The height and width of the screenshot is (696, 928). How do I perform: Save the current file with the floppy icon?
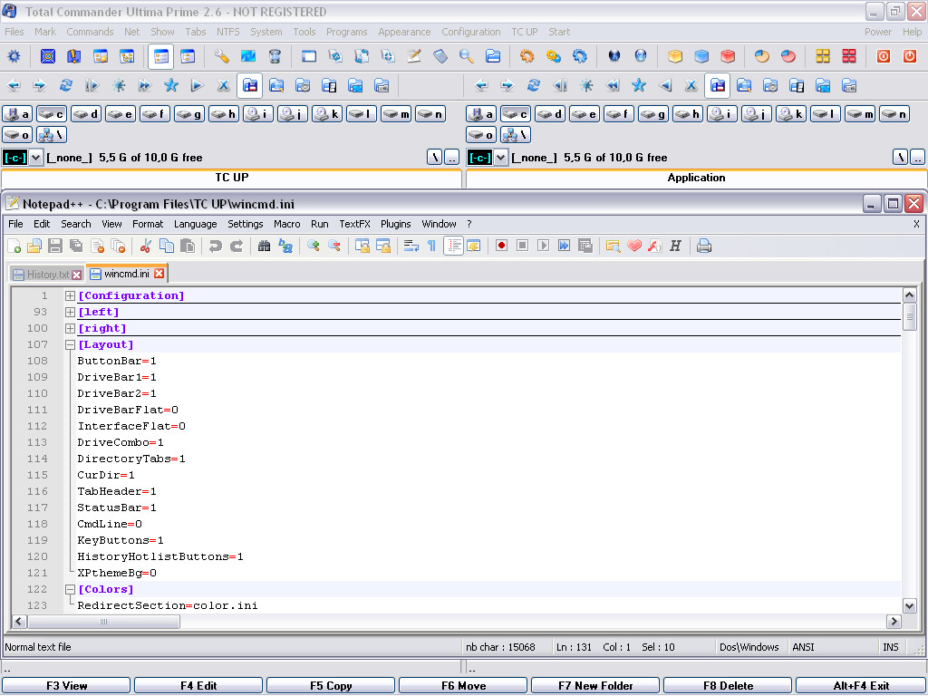coord(55,246)
